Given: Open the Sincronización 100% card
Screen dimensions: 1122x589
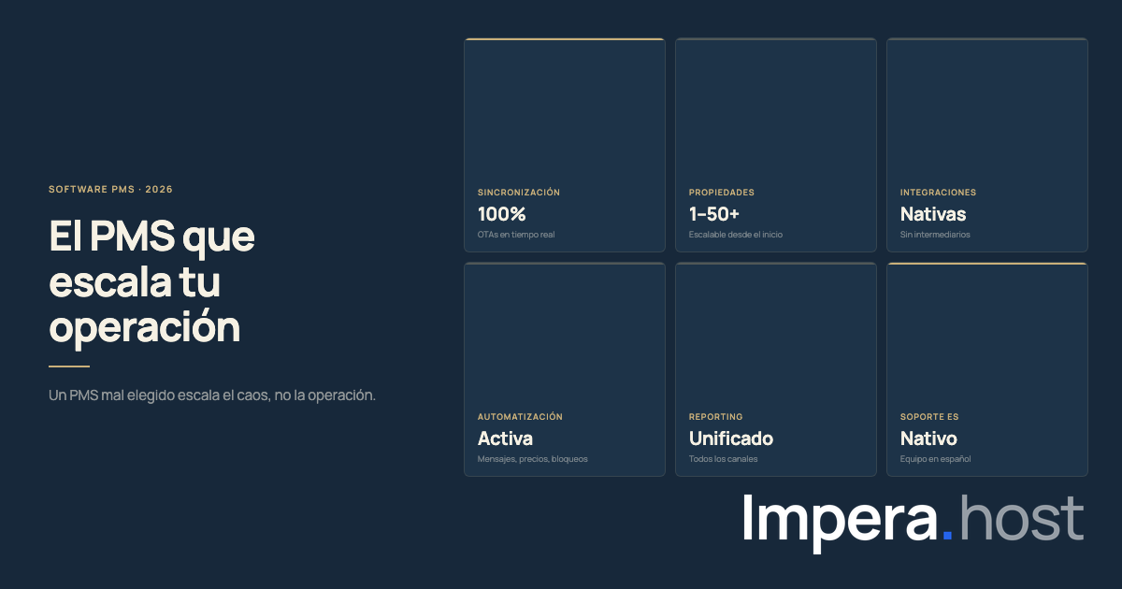Looking at the screenshot, I should pyautogui.click(x=565, y=145).
